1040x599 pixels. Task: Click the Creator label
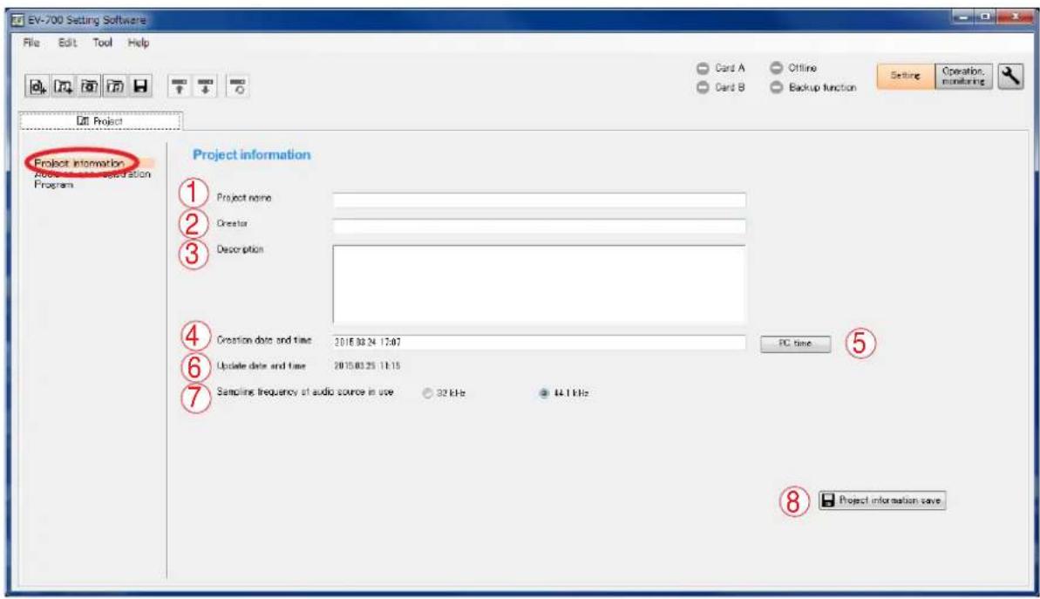click(232, 223)
